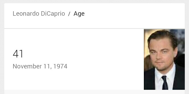189x94 pixels.
Task: Click the year 1974 in the date
Action: tap(60, 66)
